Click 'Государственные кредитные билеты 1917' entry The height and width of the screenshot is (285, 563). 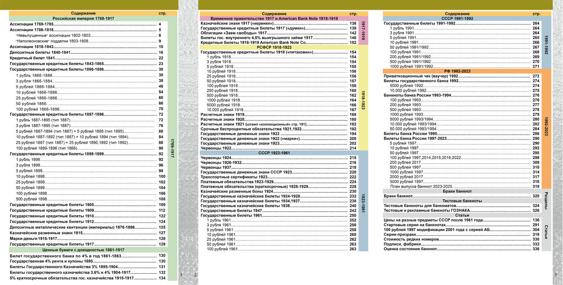pyautogui.click(x=87, y=244)
